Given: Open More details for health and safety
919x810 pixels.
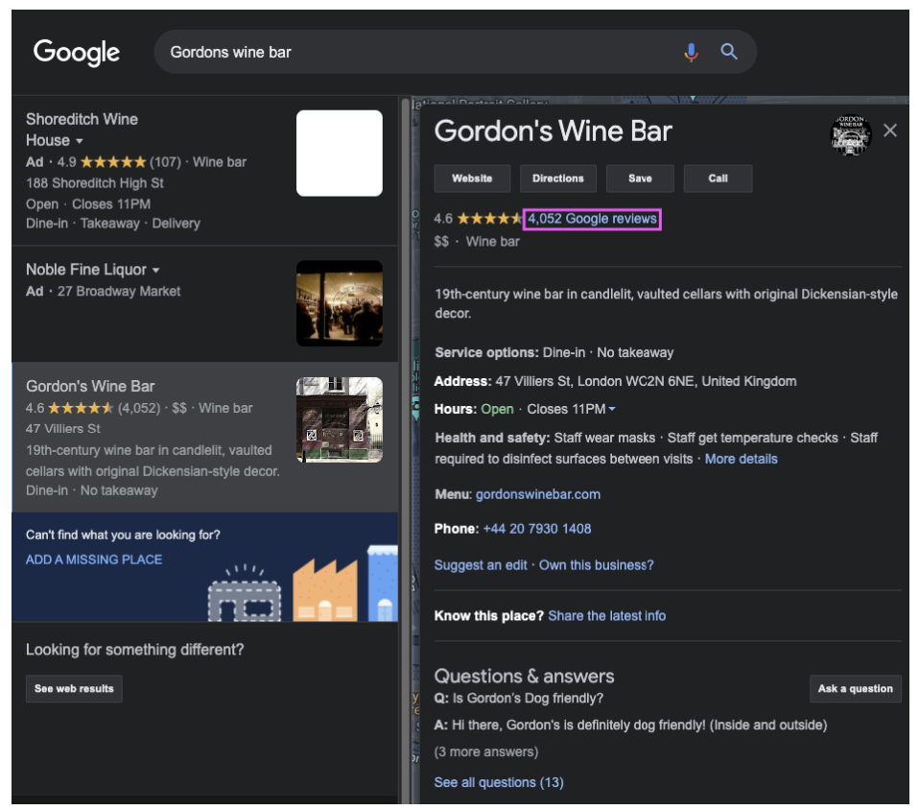Looking at the screenshot, I should [741, 459].
